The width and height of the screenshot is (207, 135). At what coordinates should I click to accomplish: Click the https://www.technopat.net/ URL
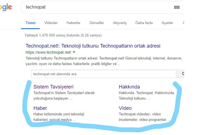click(48, 52)
